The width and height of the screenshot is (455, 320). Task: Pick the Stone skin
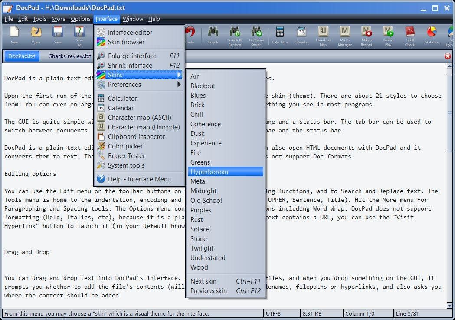(226, 239)
